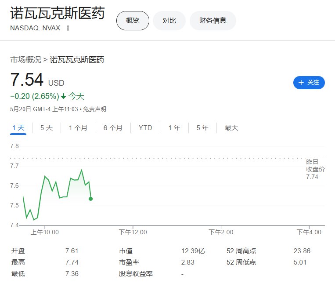Click the 52 周高点 value 23.86
The height and width of the screenshot is (287, 335).
(302, 251)
